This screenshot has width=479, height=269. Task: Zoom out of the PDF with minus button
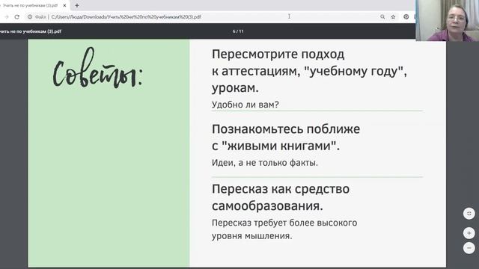(x=469, y=248)
